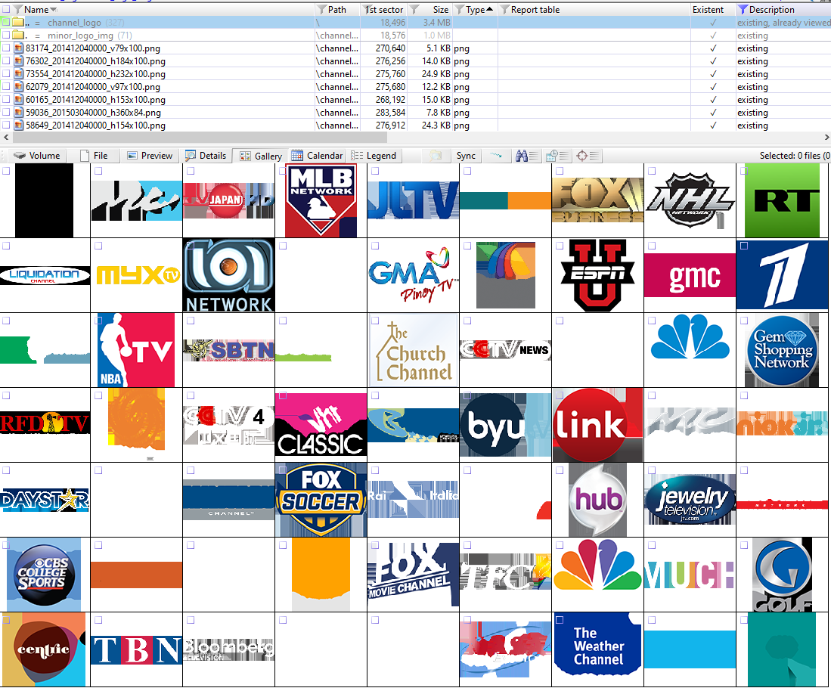Click the binoculars search icon in toolbar
This screenshot has height=688, width=831.
point(522,156)
